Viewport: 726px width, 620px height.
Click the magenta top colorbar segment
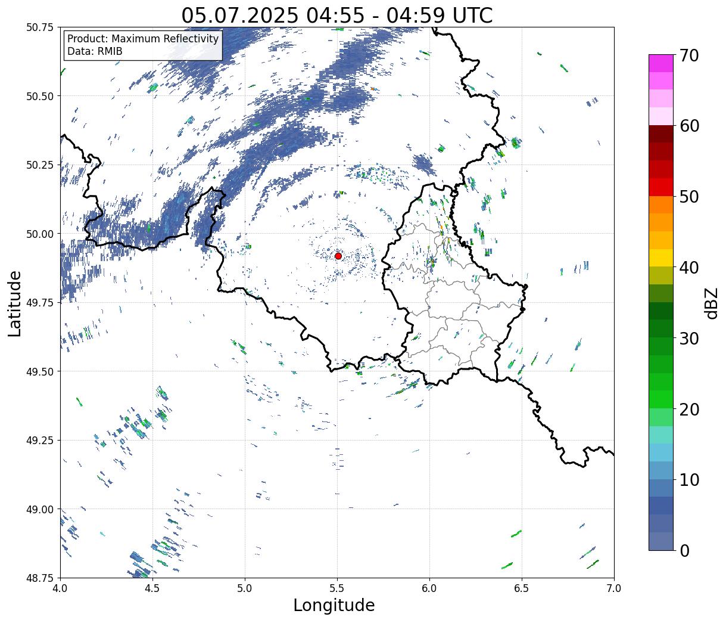[661, 63]
